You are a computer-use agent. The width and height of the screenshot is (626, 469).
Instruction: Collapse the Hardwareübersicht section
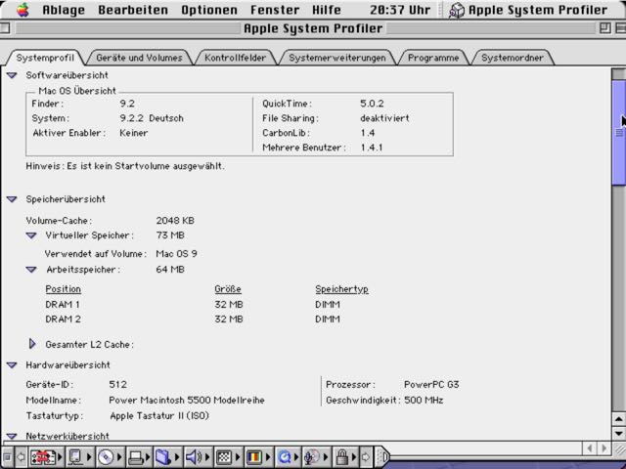point(12,364)
